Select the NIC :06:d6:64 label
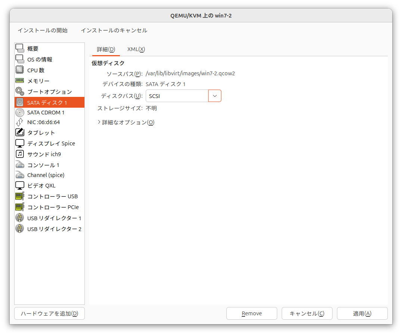Image resolution: width=402 pixels, height=335 pixels. (x=44, y=122)
